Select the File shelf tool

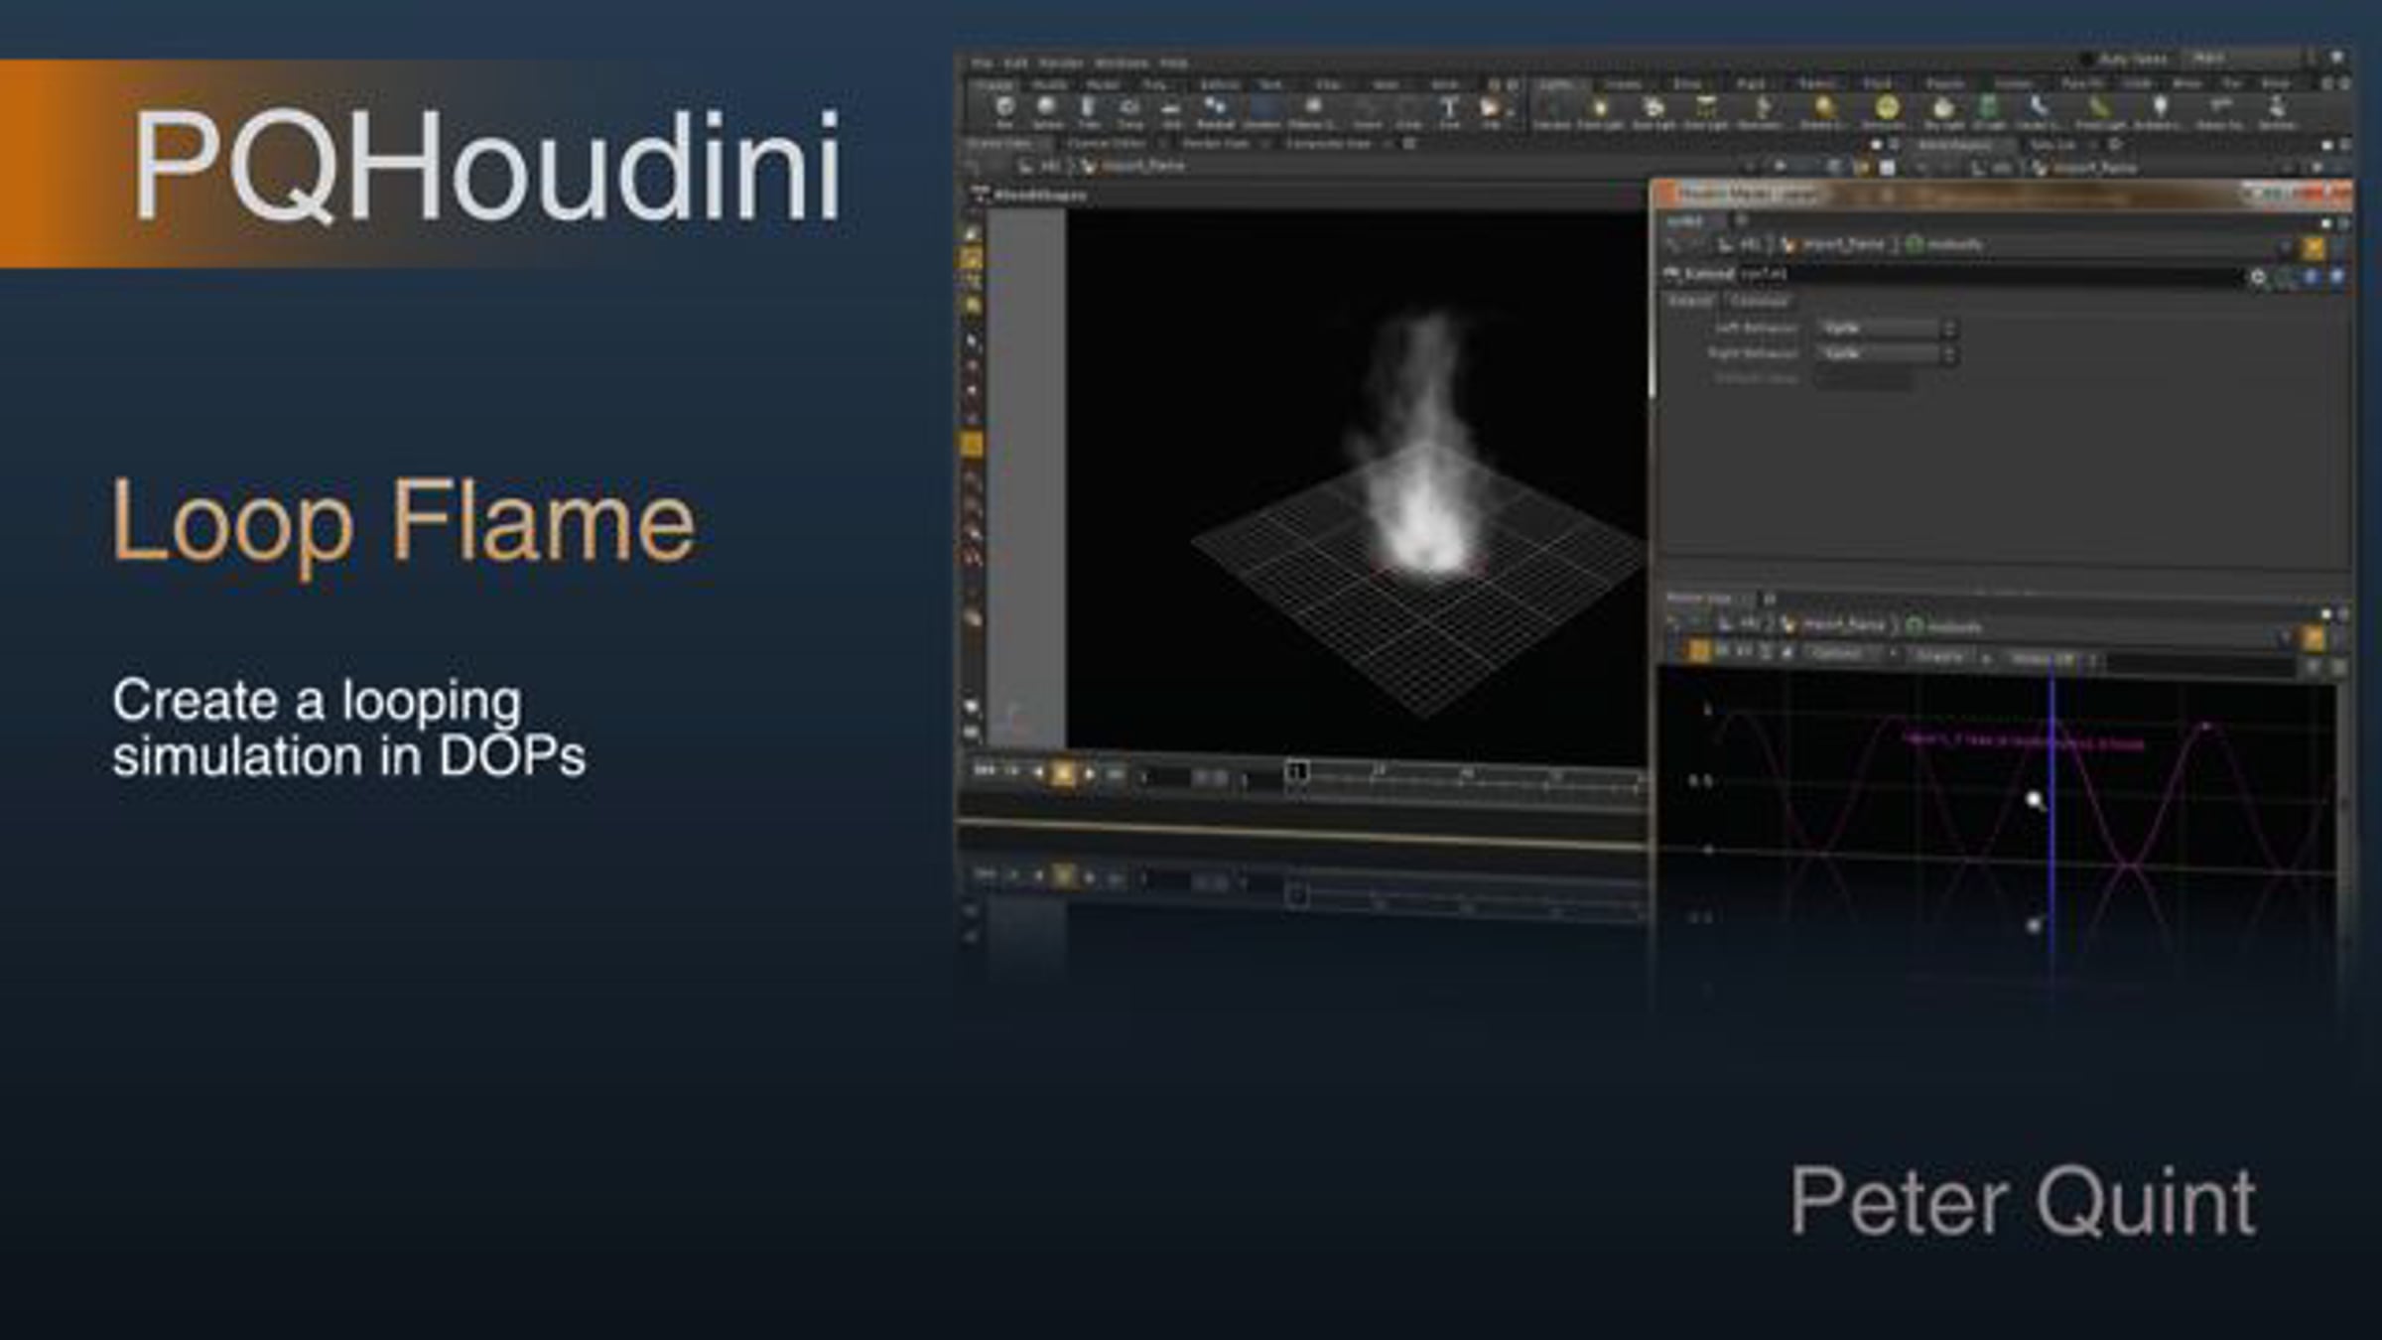1491,111
